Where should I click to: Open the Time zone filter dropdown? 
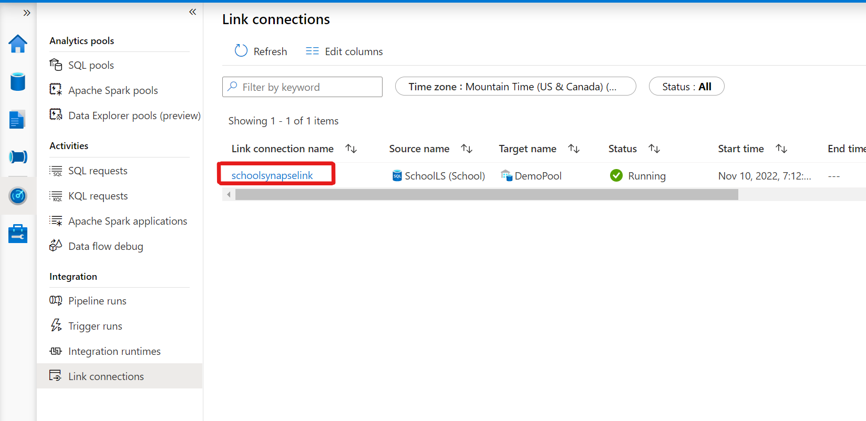point(516,86)
